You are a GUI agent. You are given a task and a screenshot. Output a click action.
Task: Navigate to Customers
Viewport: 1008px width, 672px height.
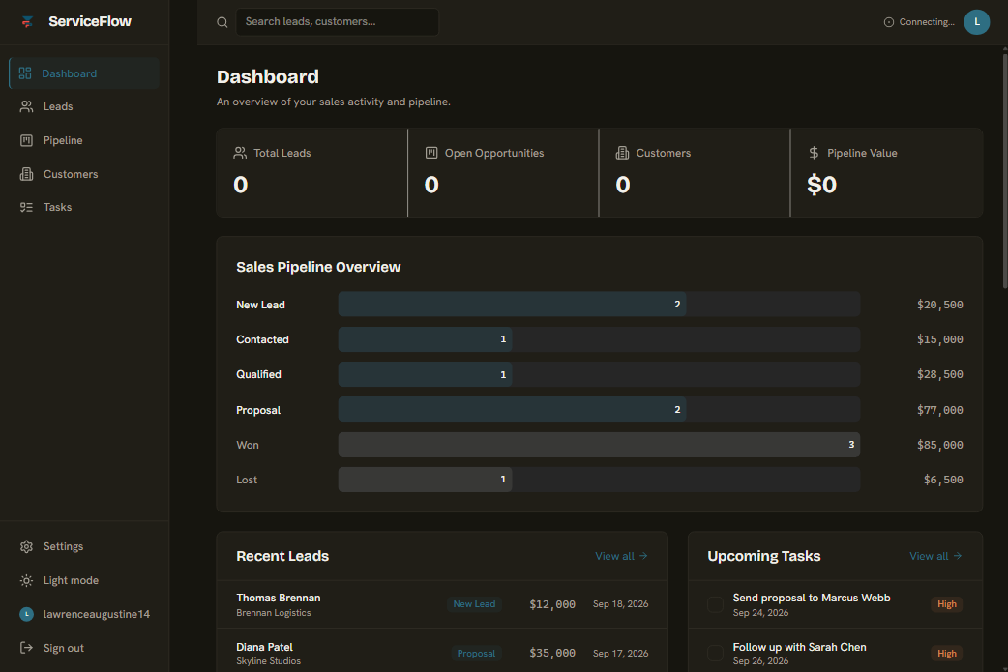click(84, 174)
